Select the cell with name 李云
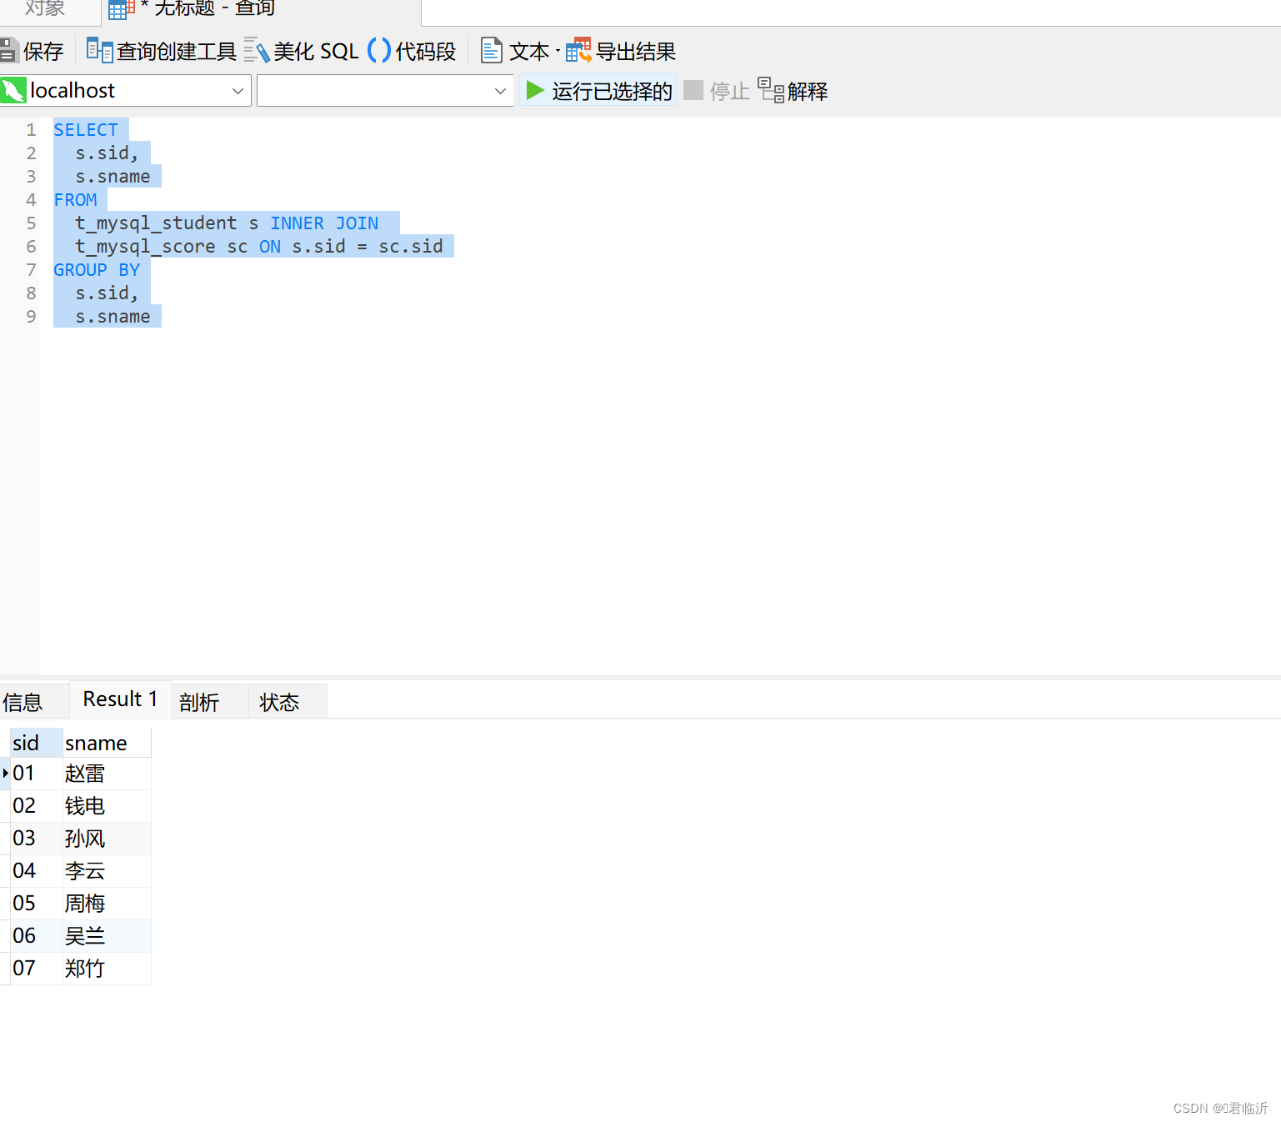Image resolution: width=1281 pixels, height=1122 pixels. tap(107, 871)
